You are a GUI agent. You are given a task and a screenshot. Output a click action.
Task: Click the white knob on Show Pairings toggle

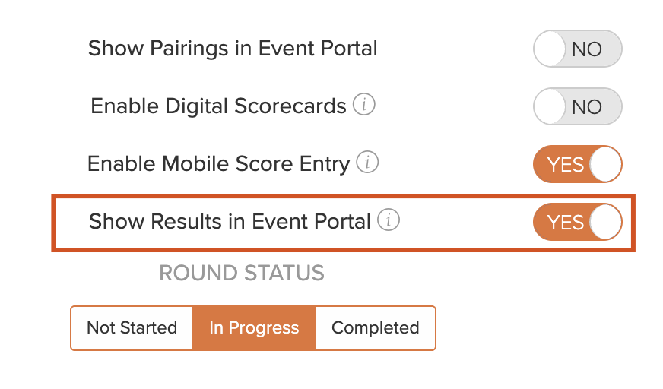pos(550,49)
